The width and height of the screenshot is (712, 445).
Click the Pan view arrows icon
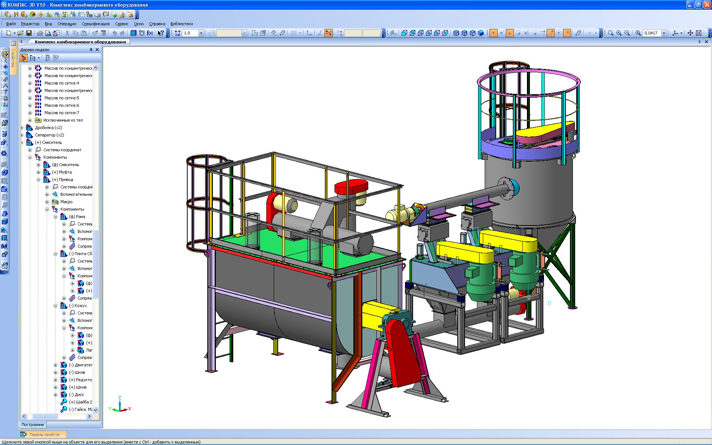point(690,33)
